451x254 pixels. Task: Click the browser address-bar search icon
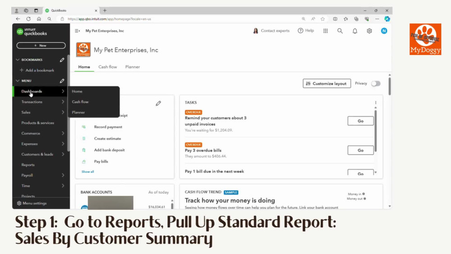[x=50, y=19]
